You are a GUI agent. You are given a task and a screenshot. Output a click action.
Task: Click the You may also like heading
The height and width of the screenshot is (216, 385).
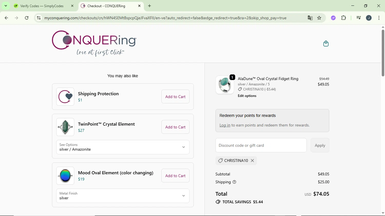pyautogui.click(x=123, y=76)
